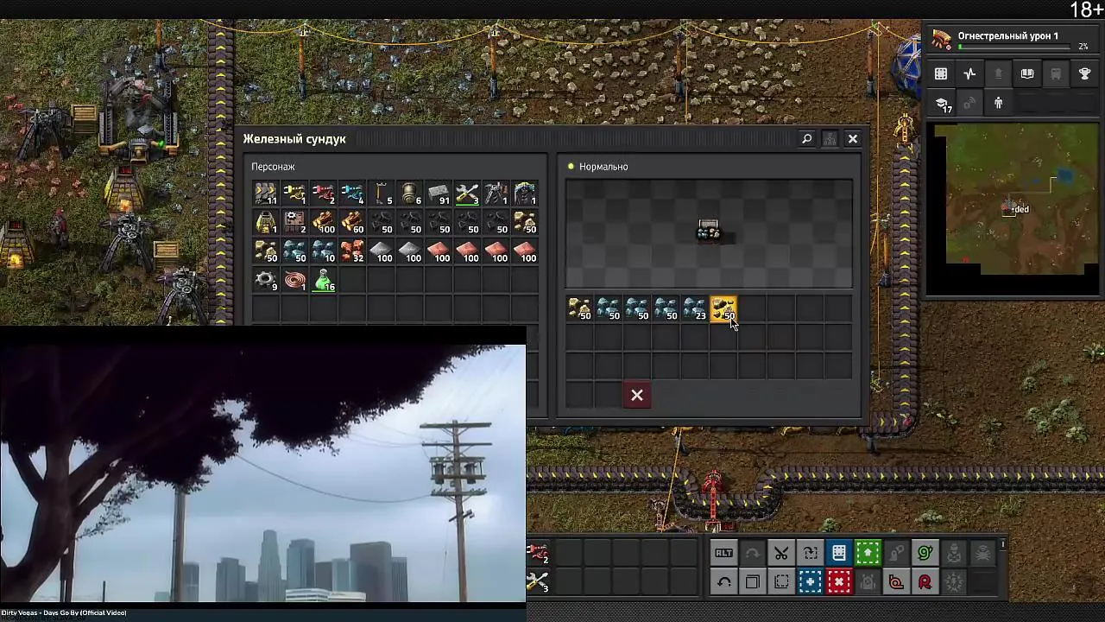Pick up the transport belt stack of 11
The image size is (1105, 622).
(x=266, y=194)
